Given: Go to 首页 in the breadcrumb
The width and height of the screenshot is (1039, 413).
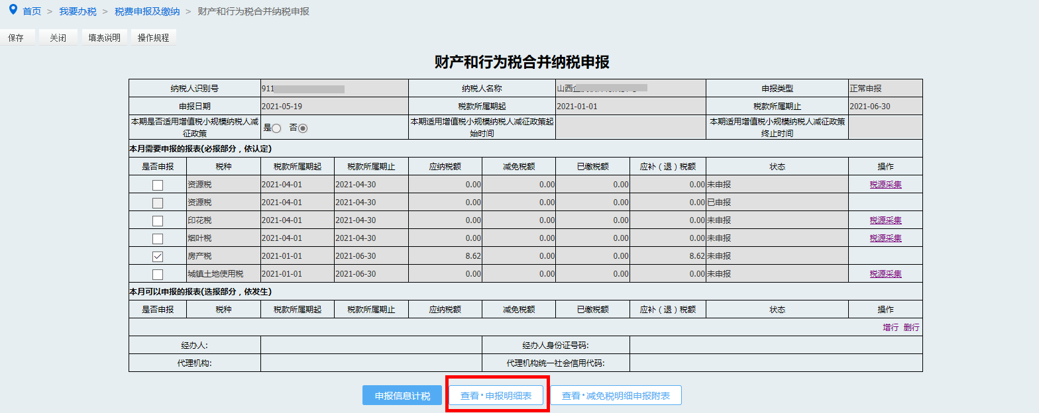Looking at the screenshot, I should pos(32,12).
